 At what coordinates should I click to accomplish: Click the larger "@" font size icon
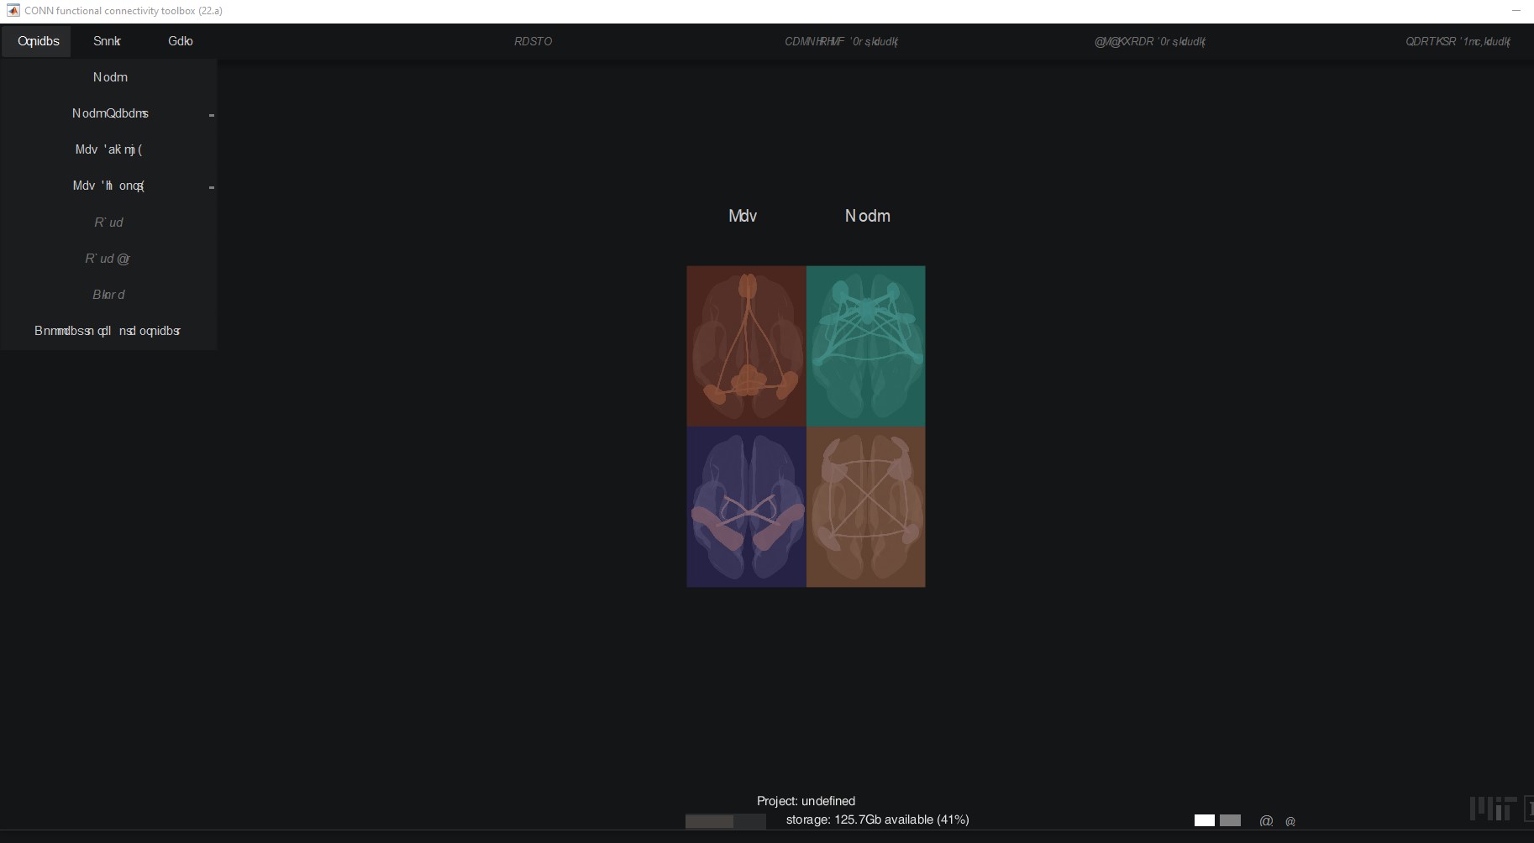click(1266, 820)
